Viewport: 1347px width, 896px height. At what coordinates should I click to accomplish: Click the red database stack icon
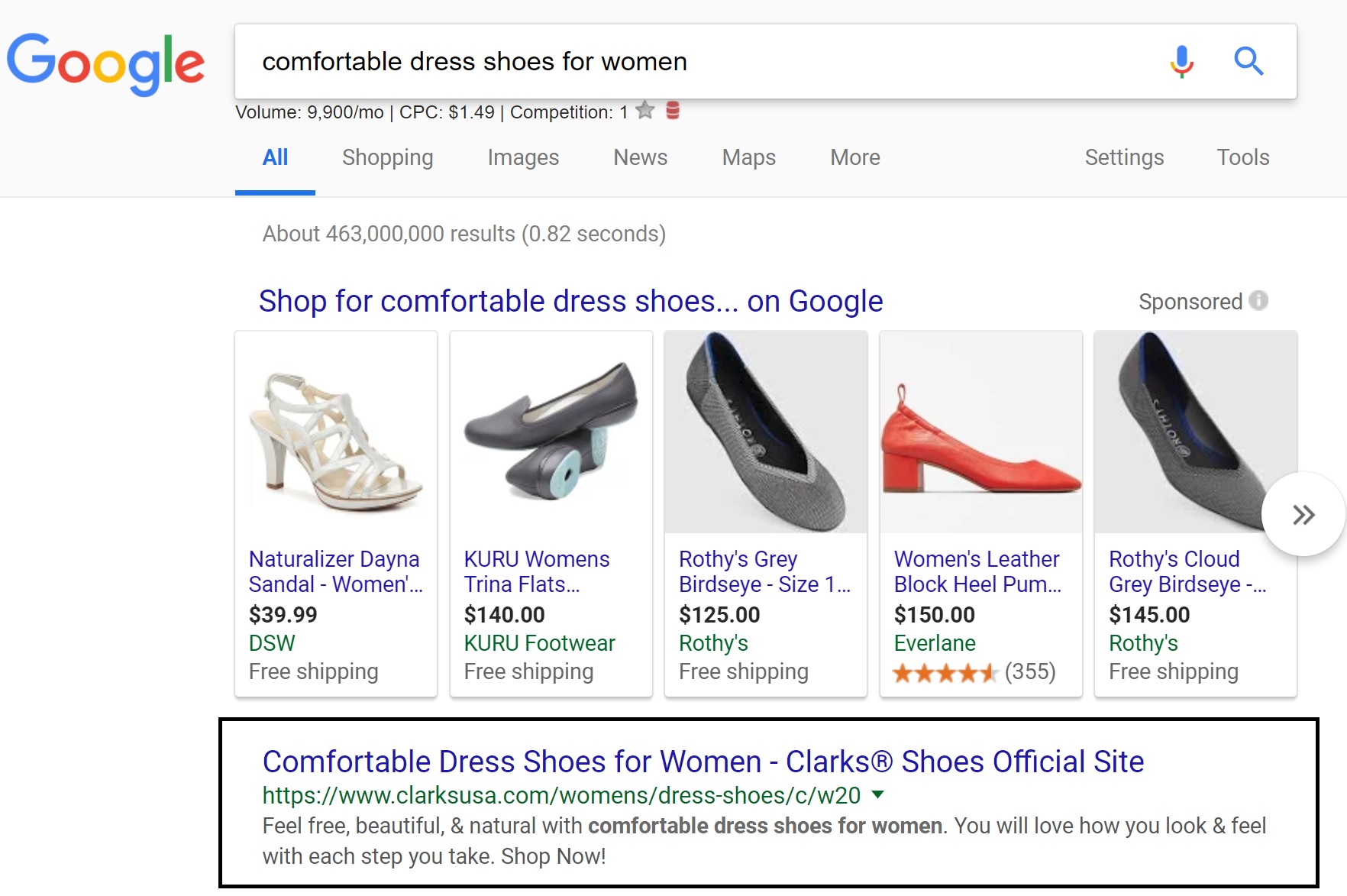point(673,111)
